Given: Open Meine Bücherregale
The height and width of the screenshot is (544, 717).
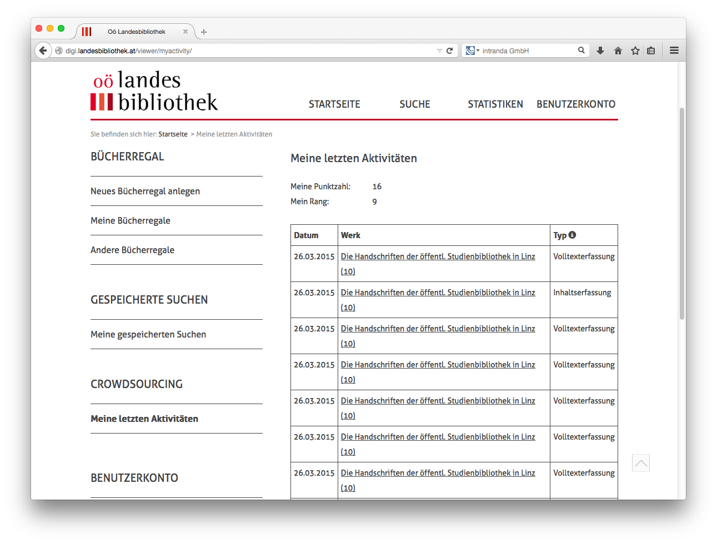Looking at the screenshot, I should [x=131, y=220].
